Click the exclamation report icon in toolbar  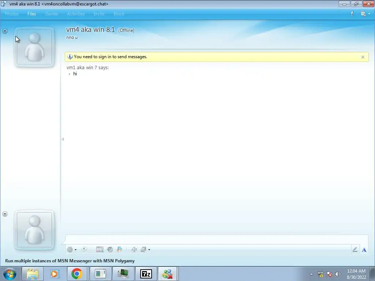pyautogui.click(x=352, y=14)
